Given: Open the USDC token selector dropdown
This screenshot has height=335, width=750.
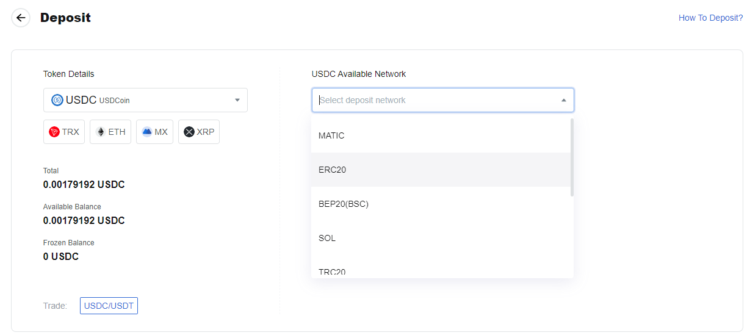Looking at the screenshot, I should 145,100.
